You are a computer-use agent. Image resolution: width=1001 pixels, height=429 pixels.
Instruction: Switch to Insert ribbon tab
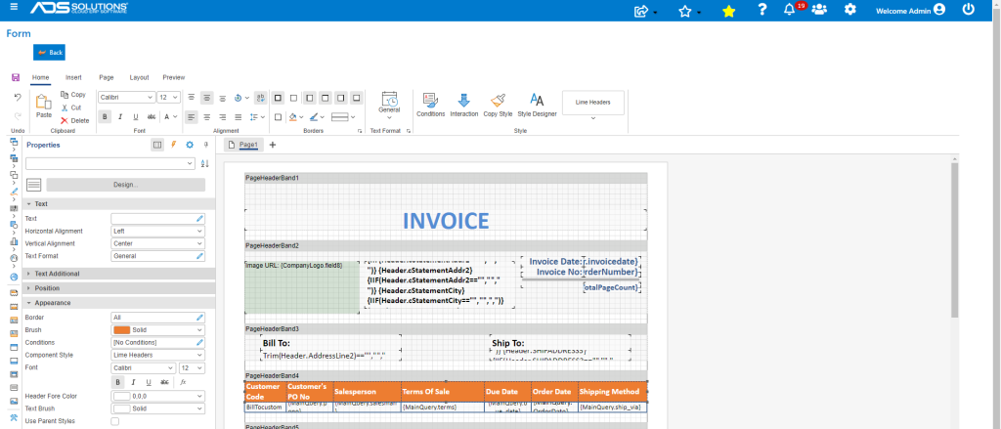[73, 77]
